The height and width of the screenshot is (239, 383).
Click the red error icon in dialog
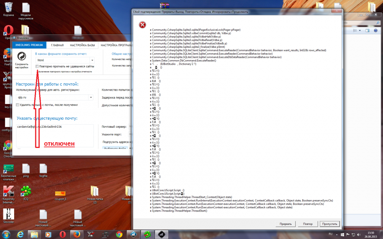[x=142, y=24]
